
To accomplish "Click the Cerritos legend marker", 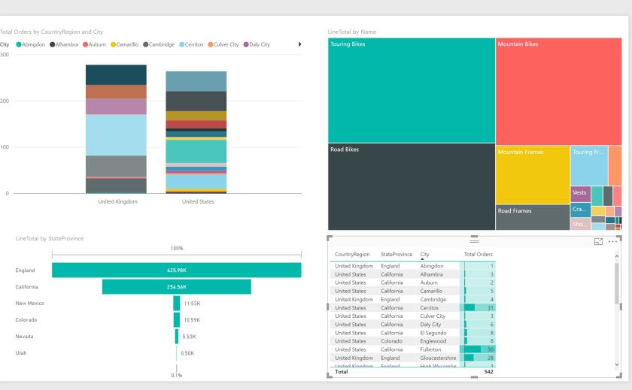I will (182, 44).
